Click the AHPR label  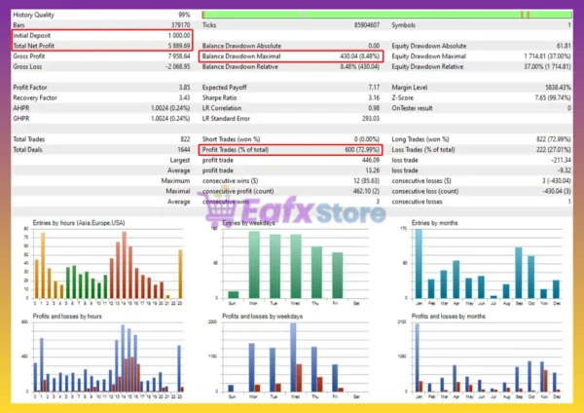pyautogui.click(x=20, y=108)
